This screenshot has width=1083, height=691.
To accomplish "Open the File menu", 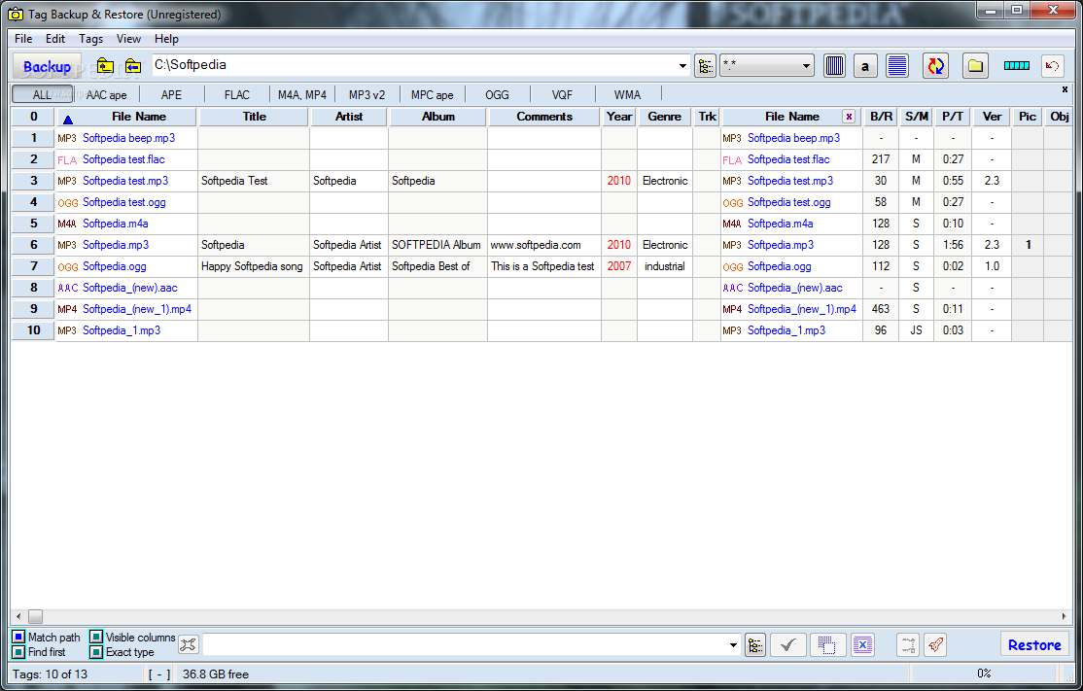I will click(23, 39).
